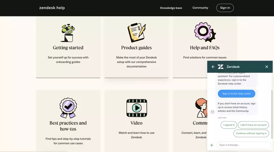Screen dimensions: 274x152
Task: Open the Best practices and how-tos link
Action: 68,126
